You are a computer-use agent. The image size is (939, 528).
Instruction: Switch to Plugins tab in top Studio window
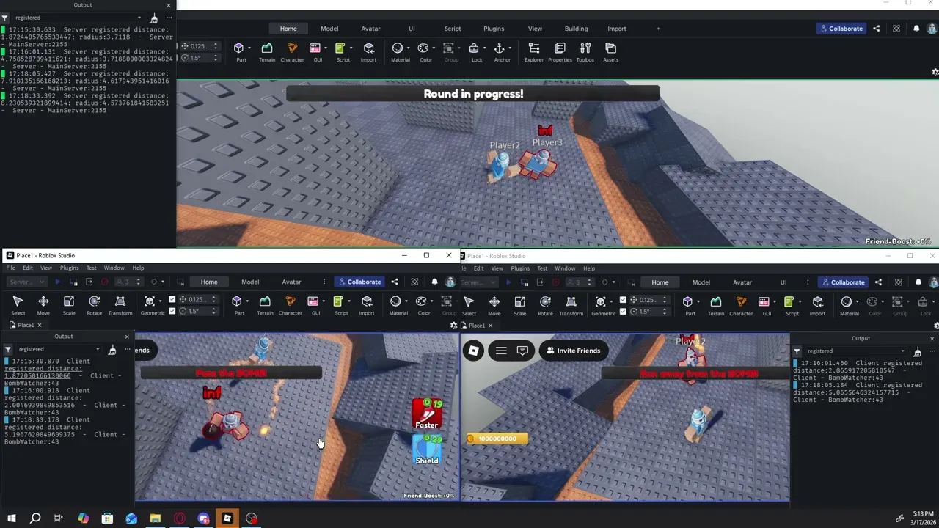(494, 29)
